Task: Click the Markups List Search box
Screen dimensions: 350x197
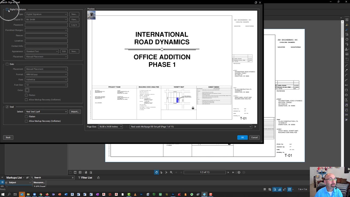Action: (x=52, y=178)
